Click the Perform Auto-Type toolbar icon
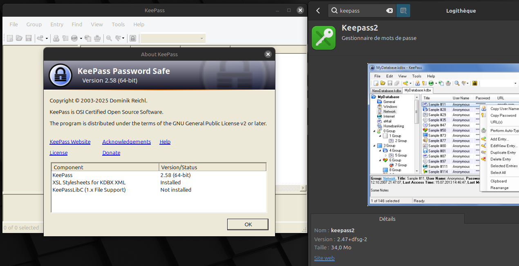The image size is (519, 266). click(97, 38)
